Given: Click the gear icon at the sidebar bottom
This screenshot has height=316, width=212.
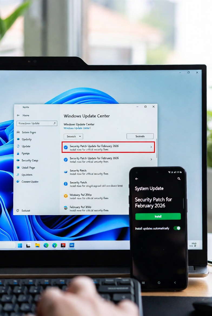Looking at the screenshot, I should click(x=18, y=210).
